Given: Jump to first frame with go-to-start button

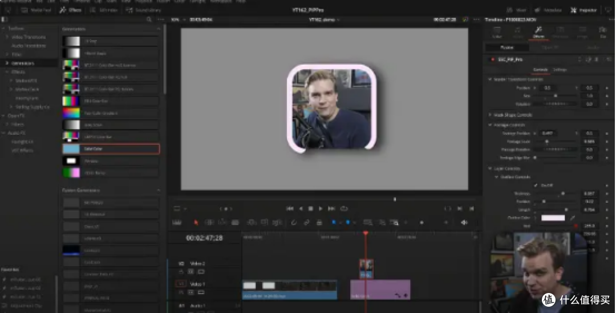Looking at the screenshot, I should (290, 208).
